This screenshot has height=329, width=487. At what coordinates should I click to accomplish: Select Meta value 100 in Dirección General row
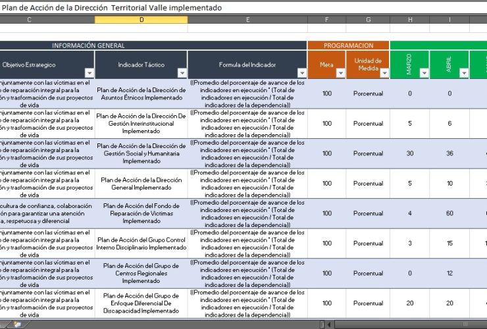tap(326, 184)
